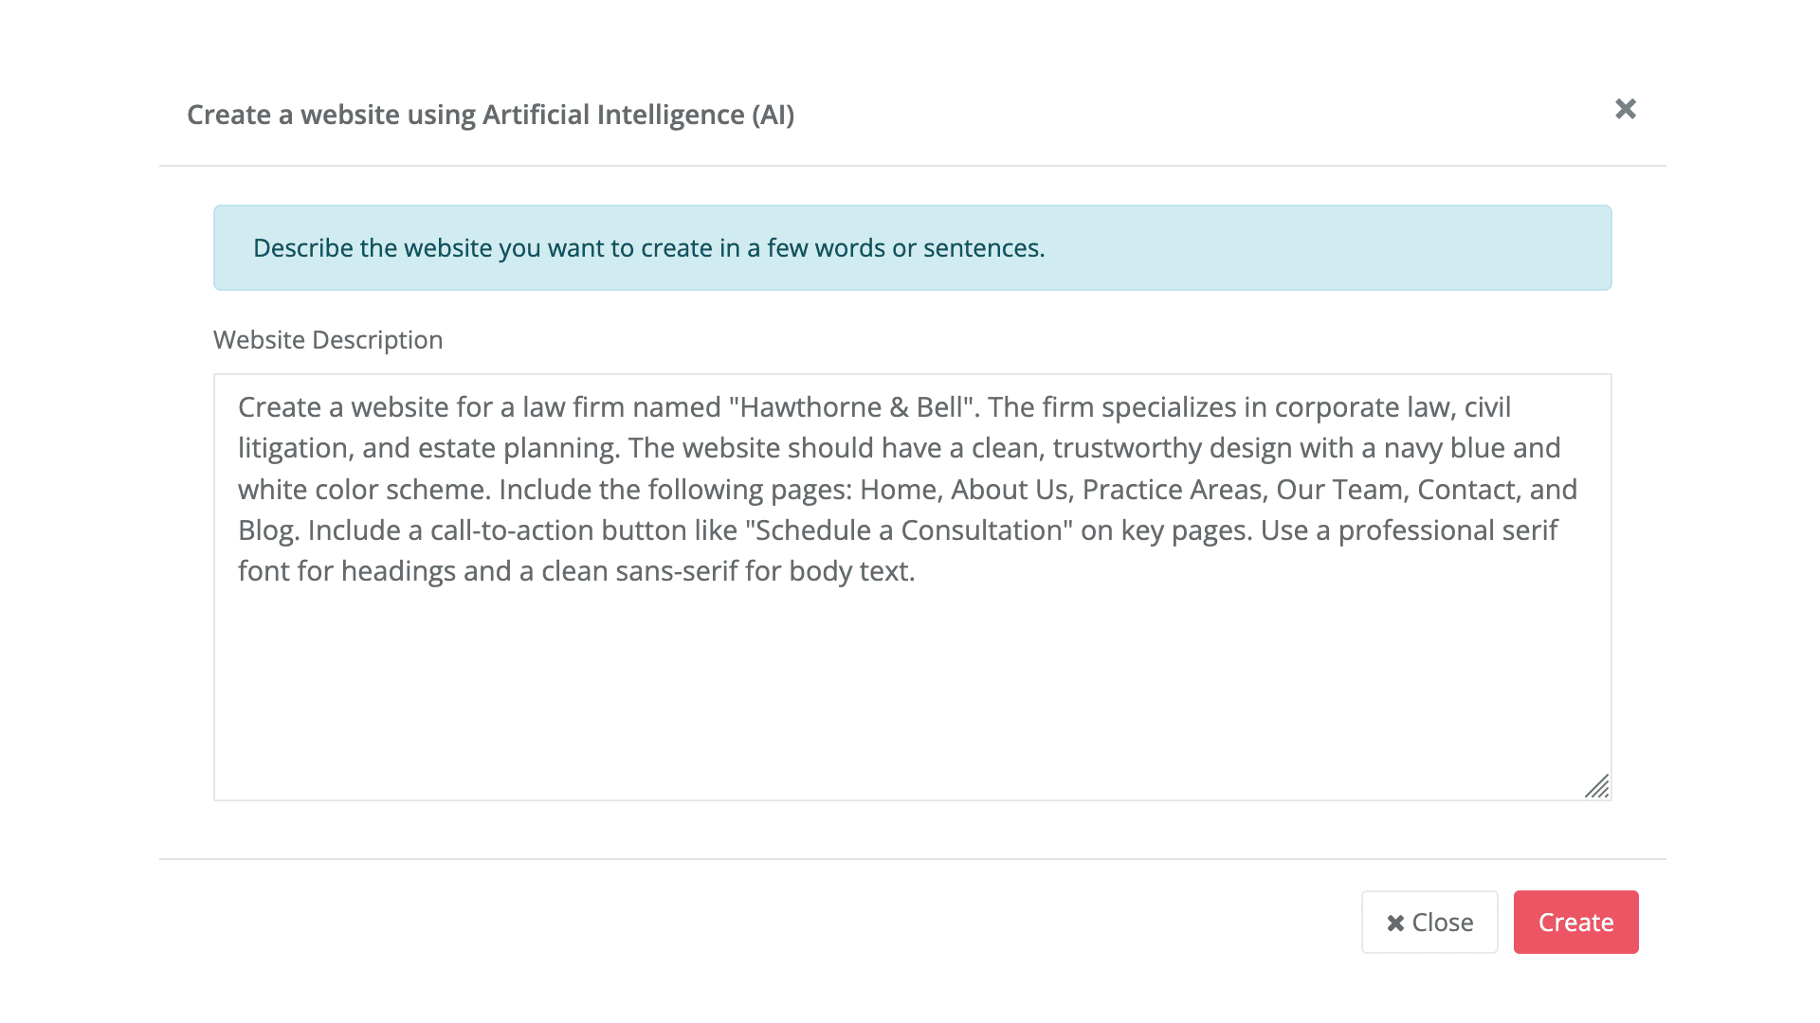Click the word "Blog" in the description
1820x1023 pixels.
pyautogui.click(x=267, y=530)
